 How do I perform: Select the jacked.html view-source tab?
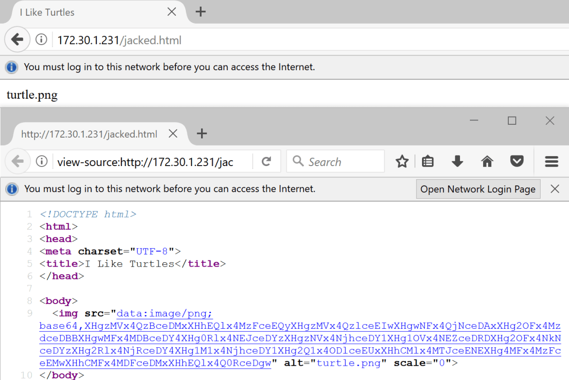(x=89, y=134)
